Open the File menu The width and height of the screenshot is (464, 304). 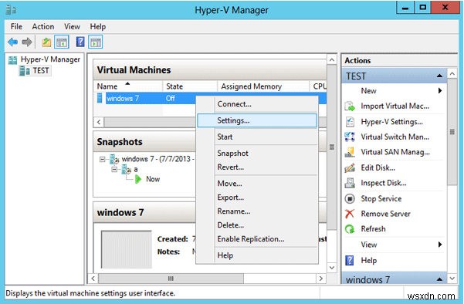tap(16, 26)
